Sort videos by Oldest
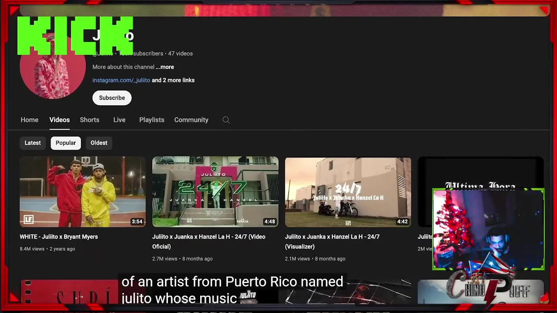557x313 pixels. click(99, 143)
